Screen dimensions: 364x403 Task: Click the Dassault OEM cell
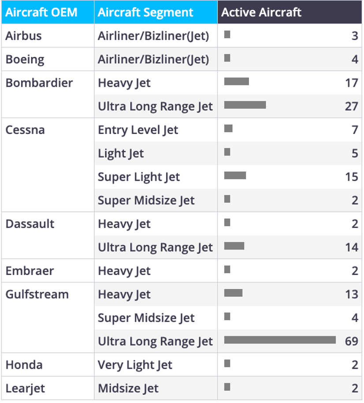(x=48, y=235)
